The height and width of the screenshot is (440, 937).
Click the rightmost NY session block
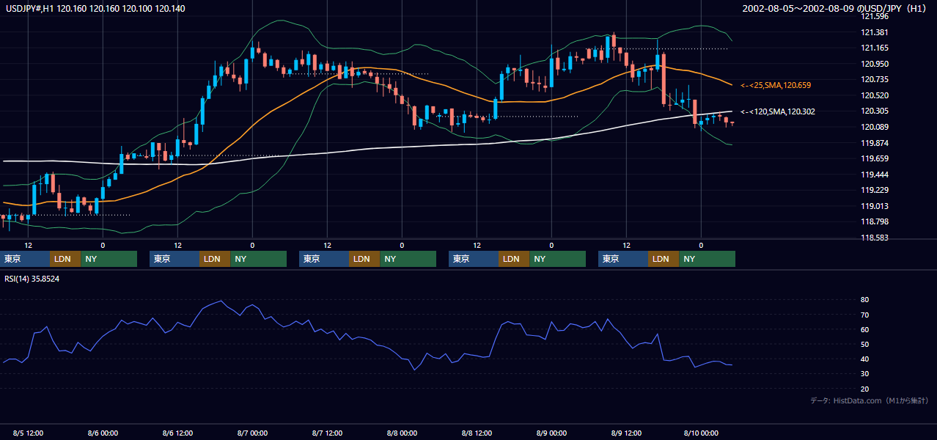pos(707,259)
